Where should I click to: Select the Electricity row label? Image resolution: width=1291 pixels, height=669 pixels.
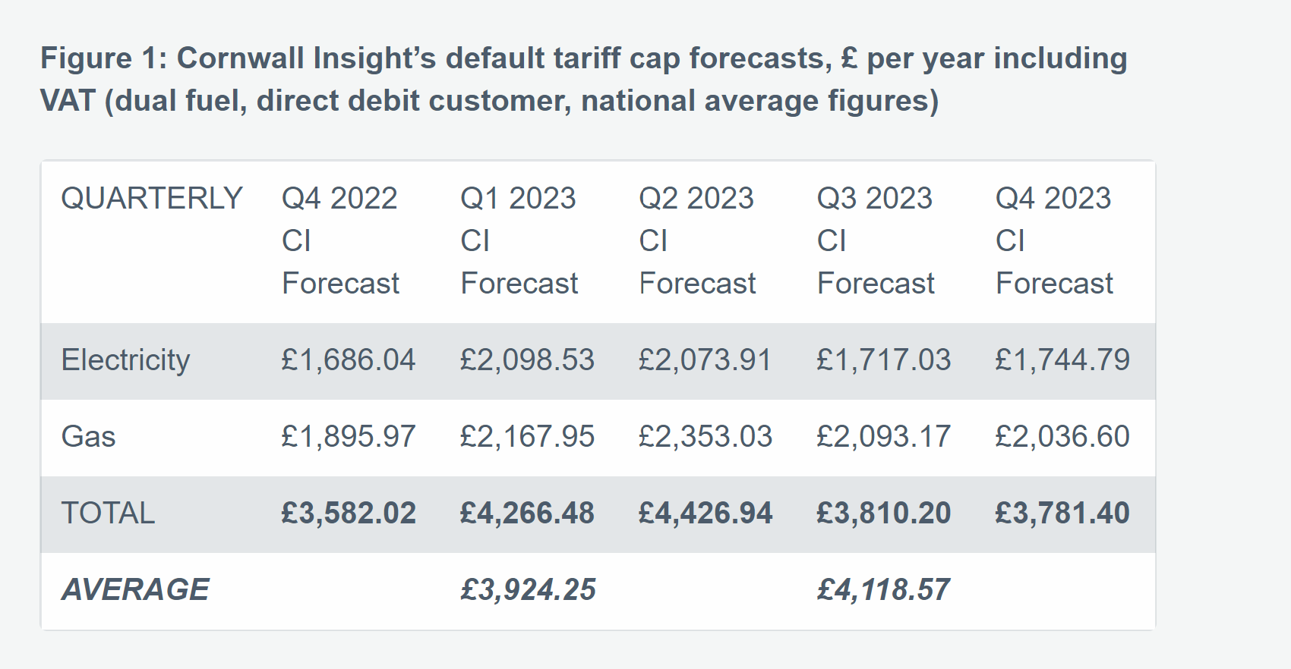pyautogui.click(x=125, y=360)
